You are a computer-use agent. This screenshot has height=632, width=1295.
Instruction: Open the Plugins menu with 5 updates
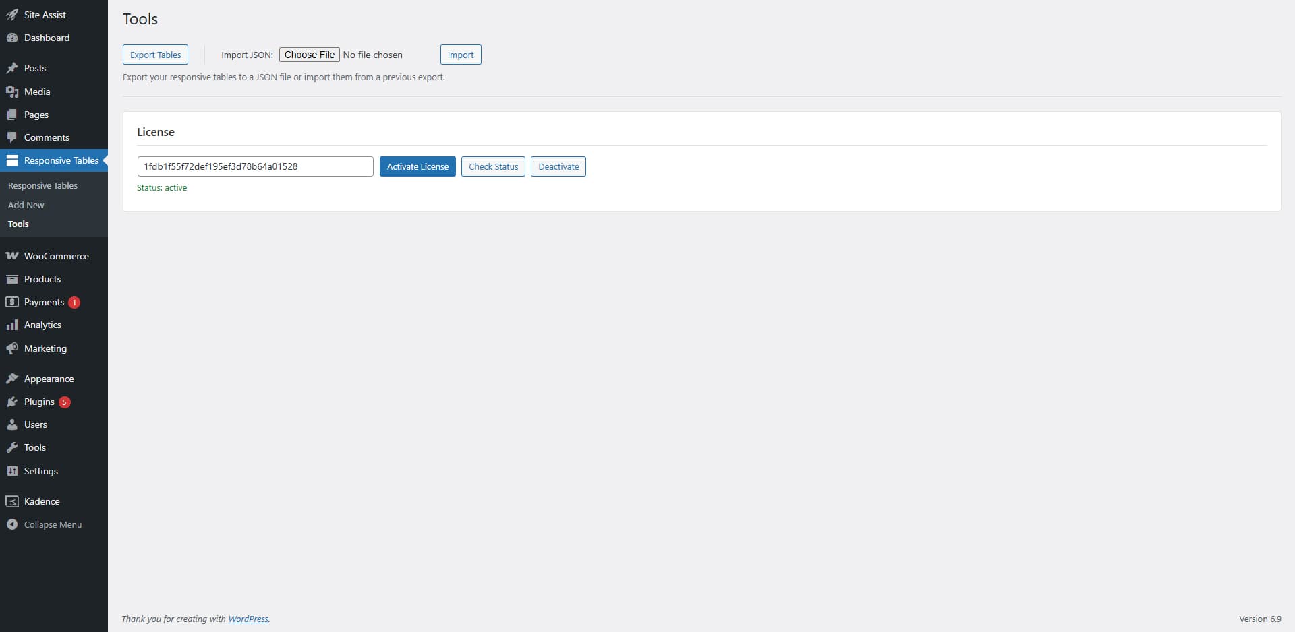(39, 402)
